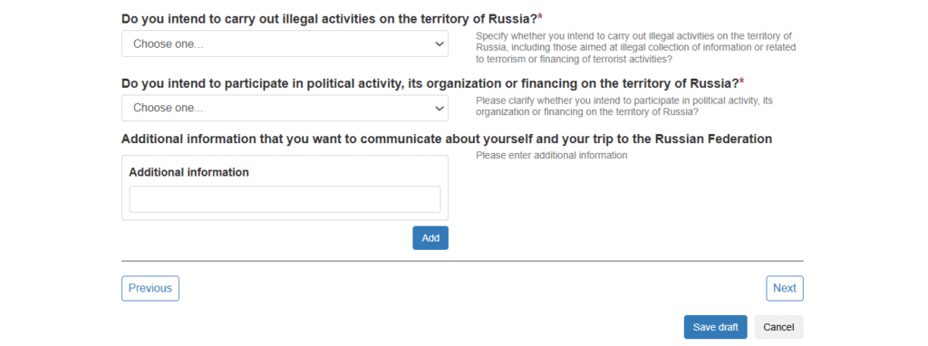Go back with the Previous button
The width and height of the screenshot is (928, 346).
(x=150, y=288)
